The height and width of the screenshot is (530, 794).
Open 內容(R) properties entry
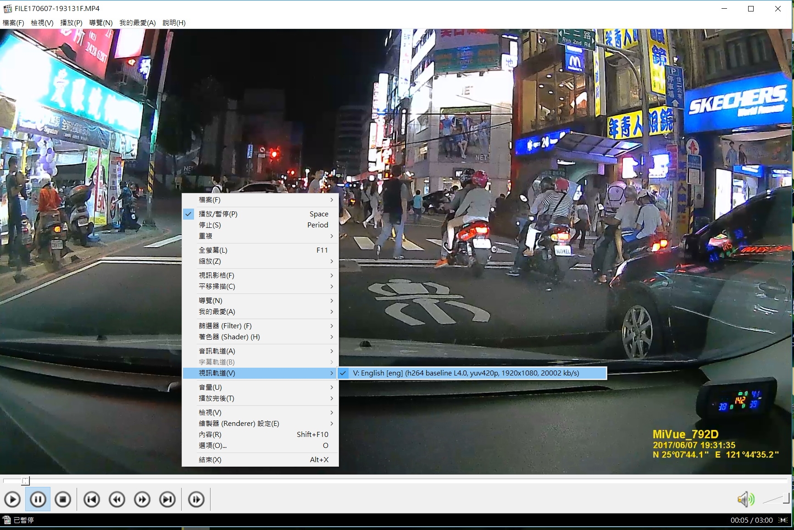(x=261, y=435)
